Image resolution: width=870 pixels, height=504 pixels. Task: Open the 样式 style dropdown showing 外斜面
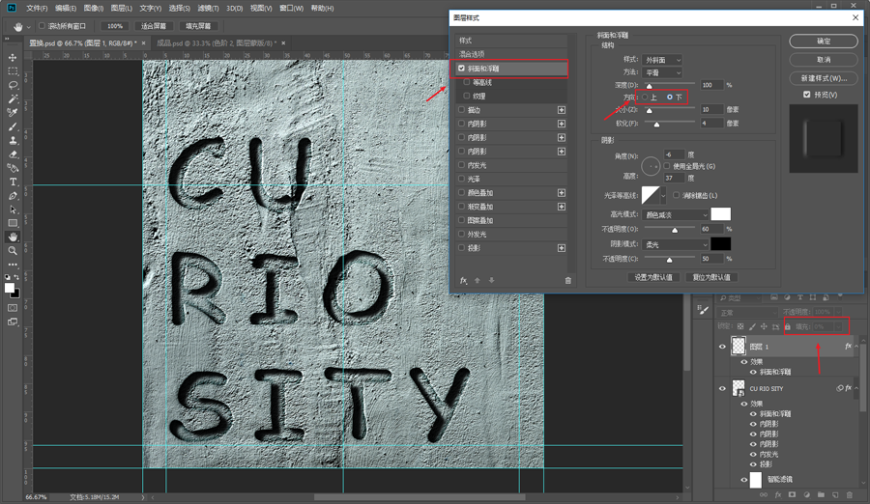(662, 60)
